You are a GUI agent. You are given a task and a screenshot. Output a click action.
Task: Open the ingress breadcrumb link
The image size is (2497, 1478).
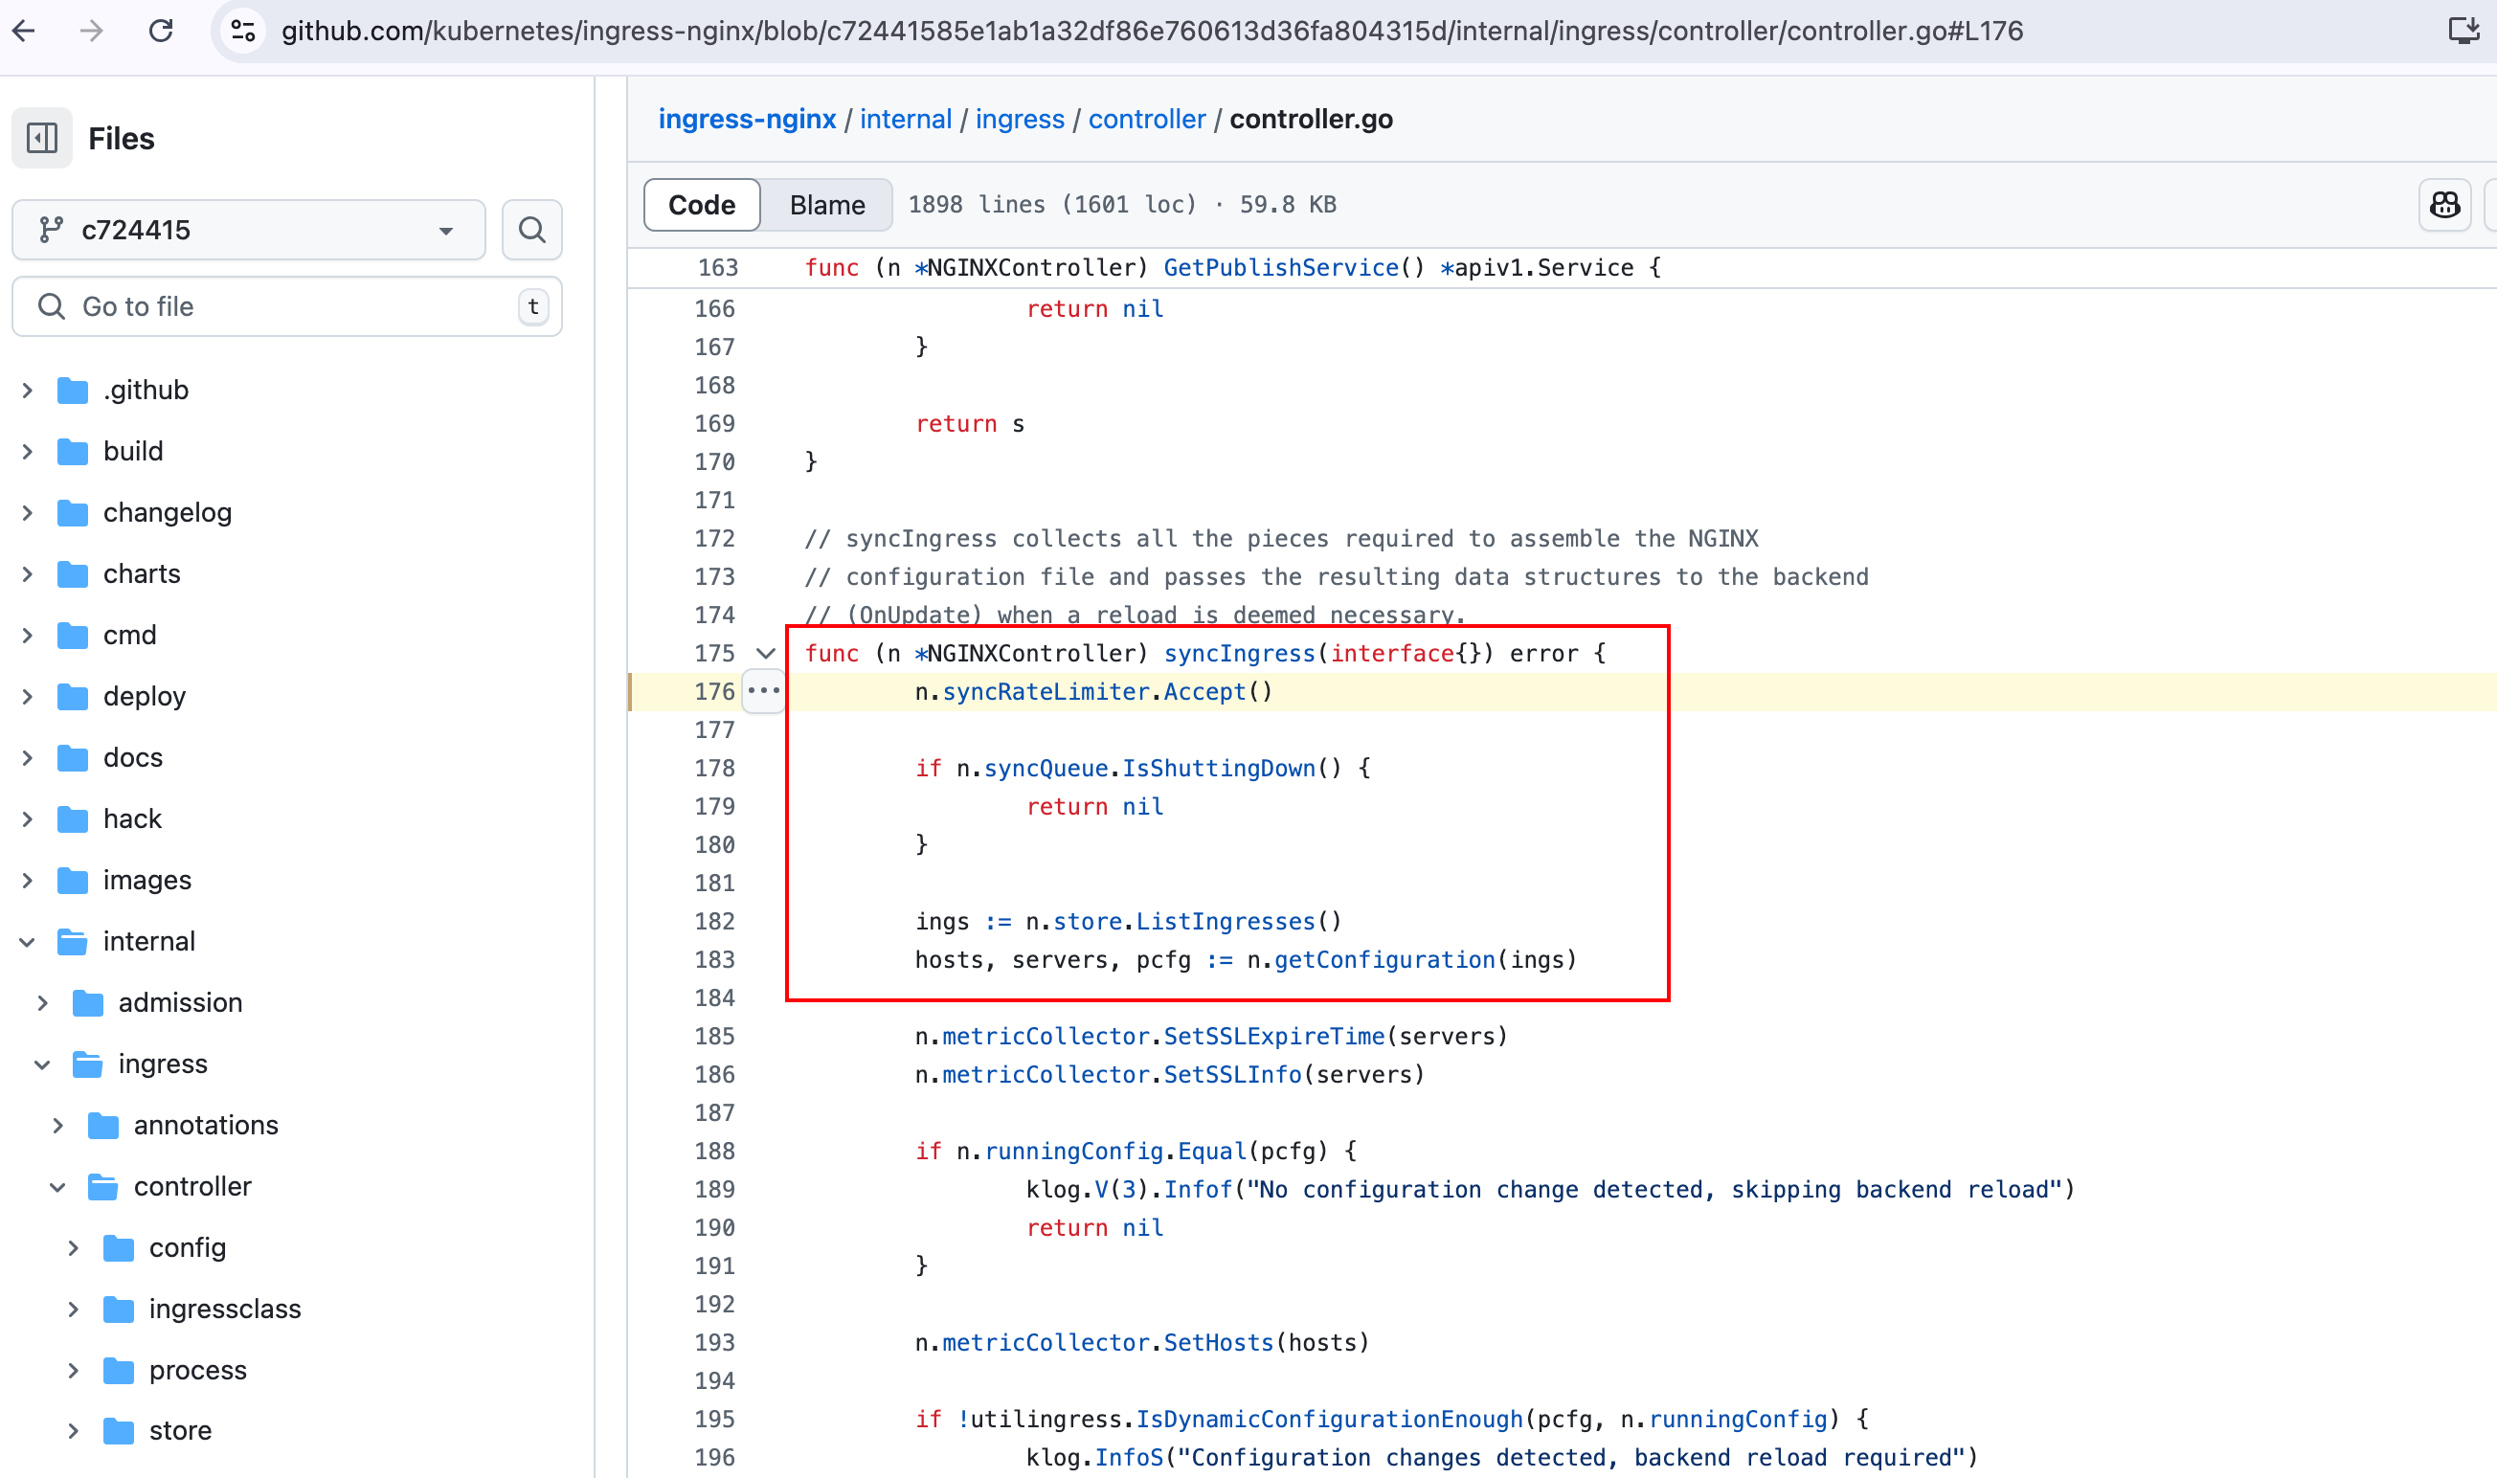click(x=1020, y=119)
